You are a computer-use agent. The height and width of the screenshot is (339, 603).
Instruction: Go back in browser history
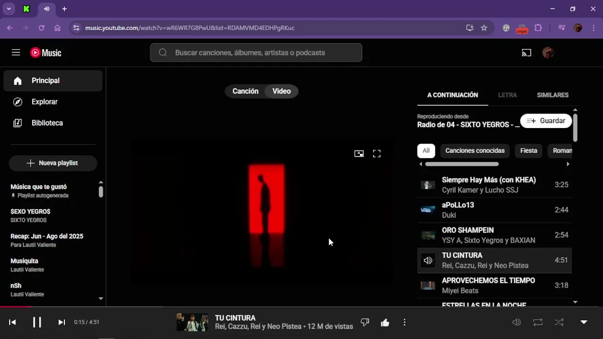[10, 28]
